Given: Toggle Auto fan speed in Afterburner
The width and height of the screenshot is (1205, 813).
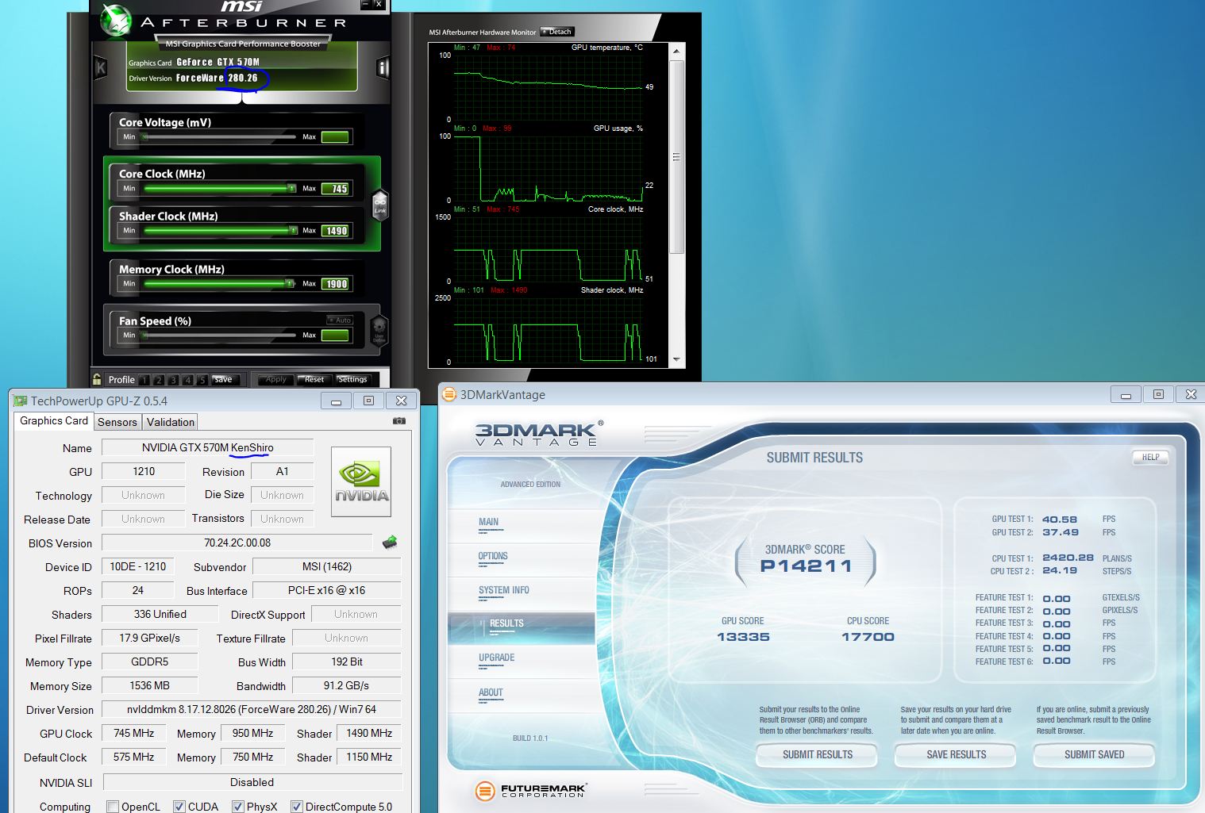Looking at the screenshot, I should click(340, 320).
